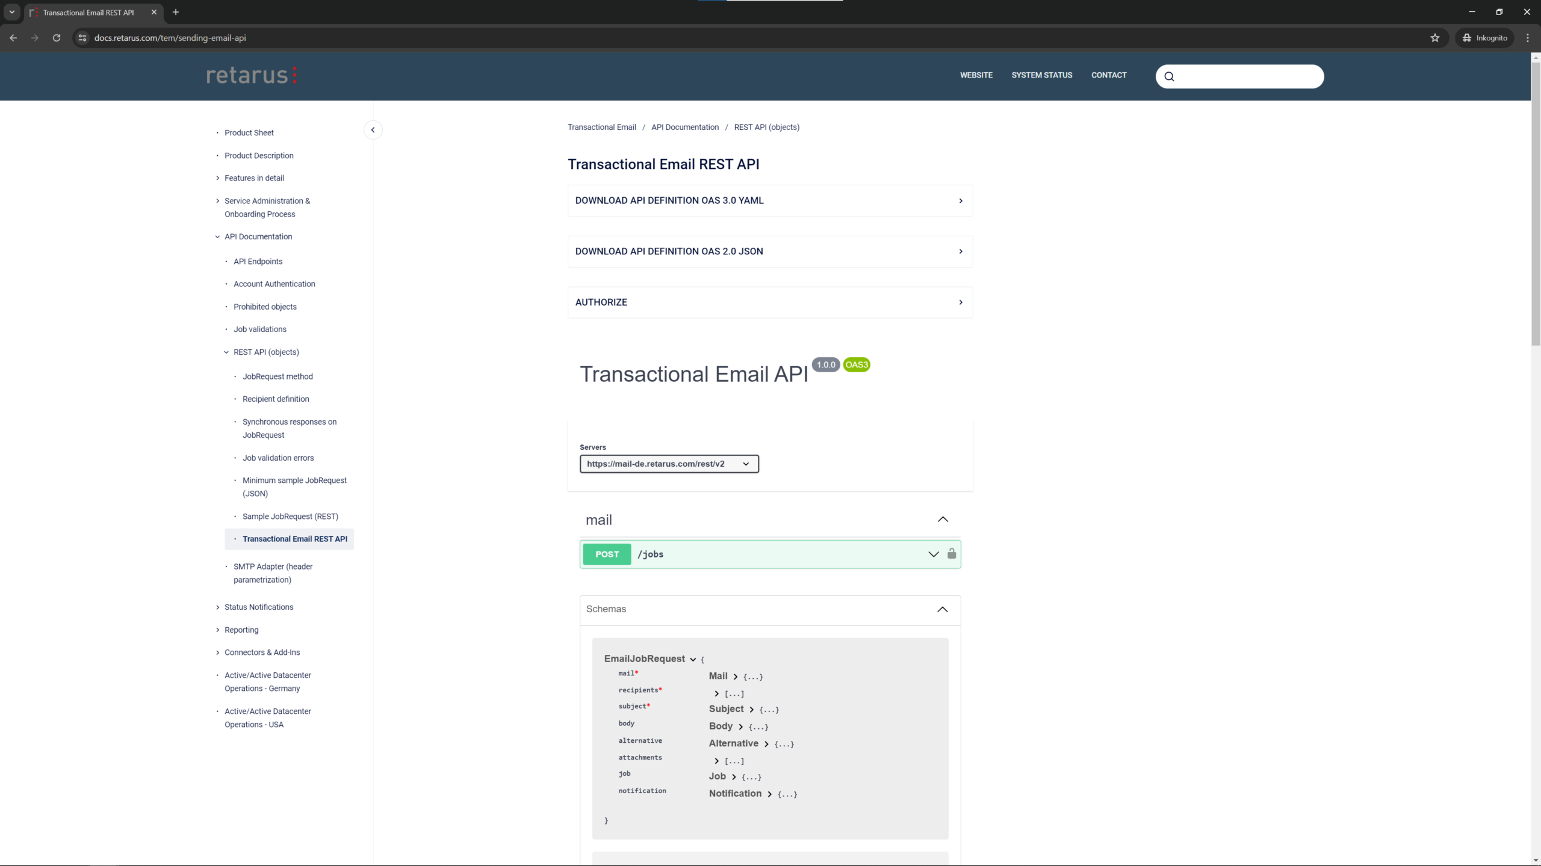
Task: Expand the recipients array
Action: [x=716, y=693]
